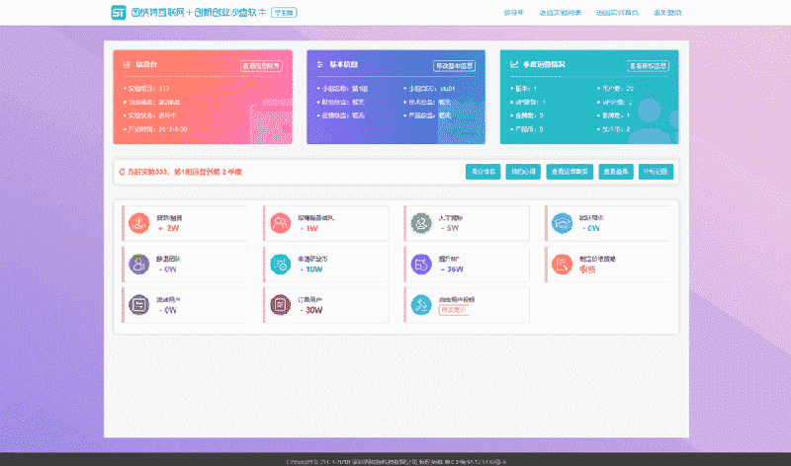
Task: Click the ST logo icon in header
Action: [119, 13]
